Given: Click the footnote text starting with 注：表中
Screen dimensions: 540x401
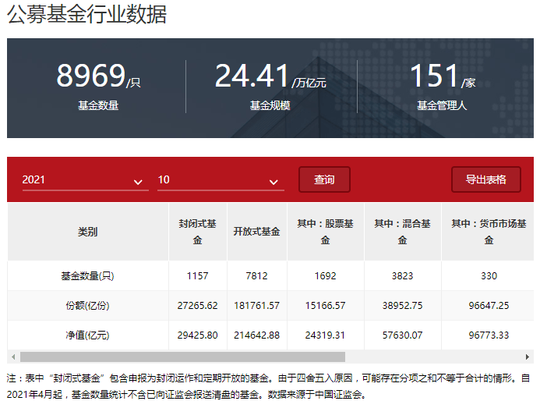Looking at the screenshot, I should tap(268, 386).
